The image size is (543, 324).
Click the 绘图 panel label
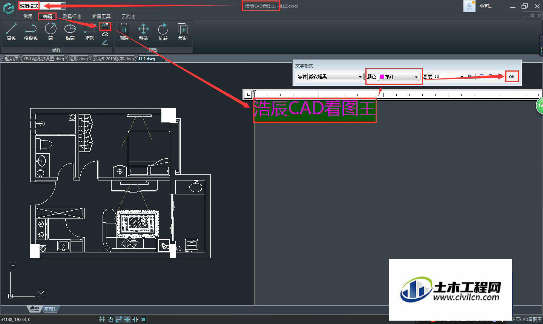57,50
